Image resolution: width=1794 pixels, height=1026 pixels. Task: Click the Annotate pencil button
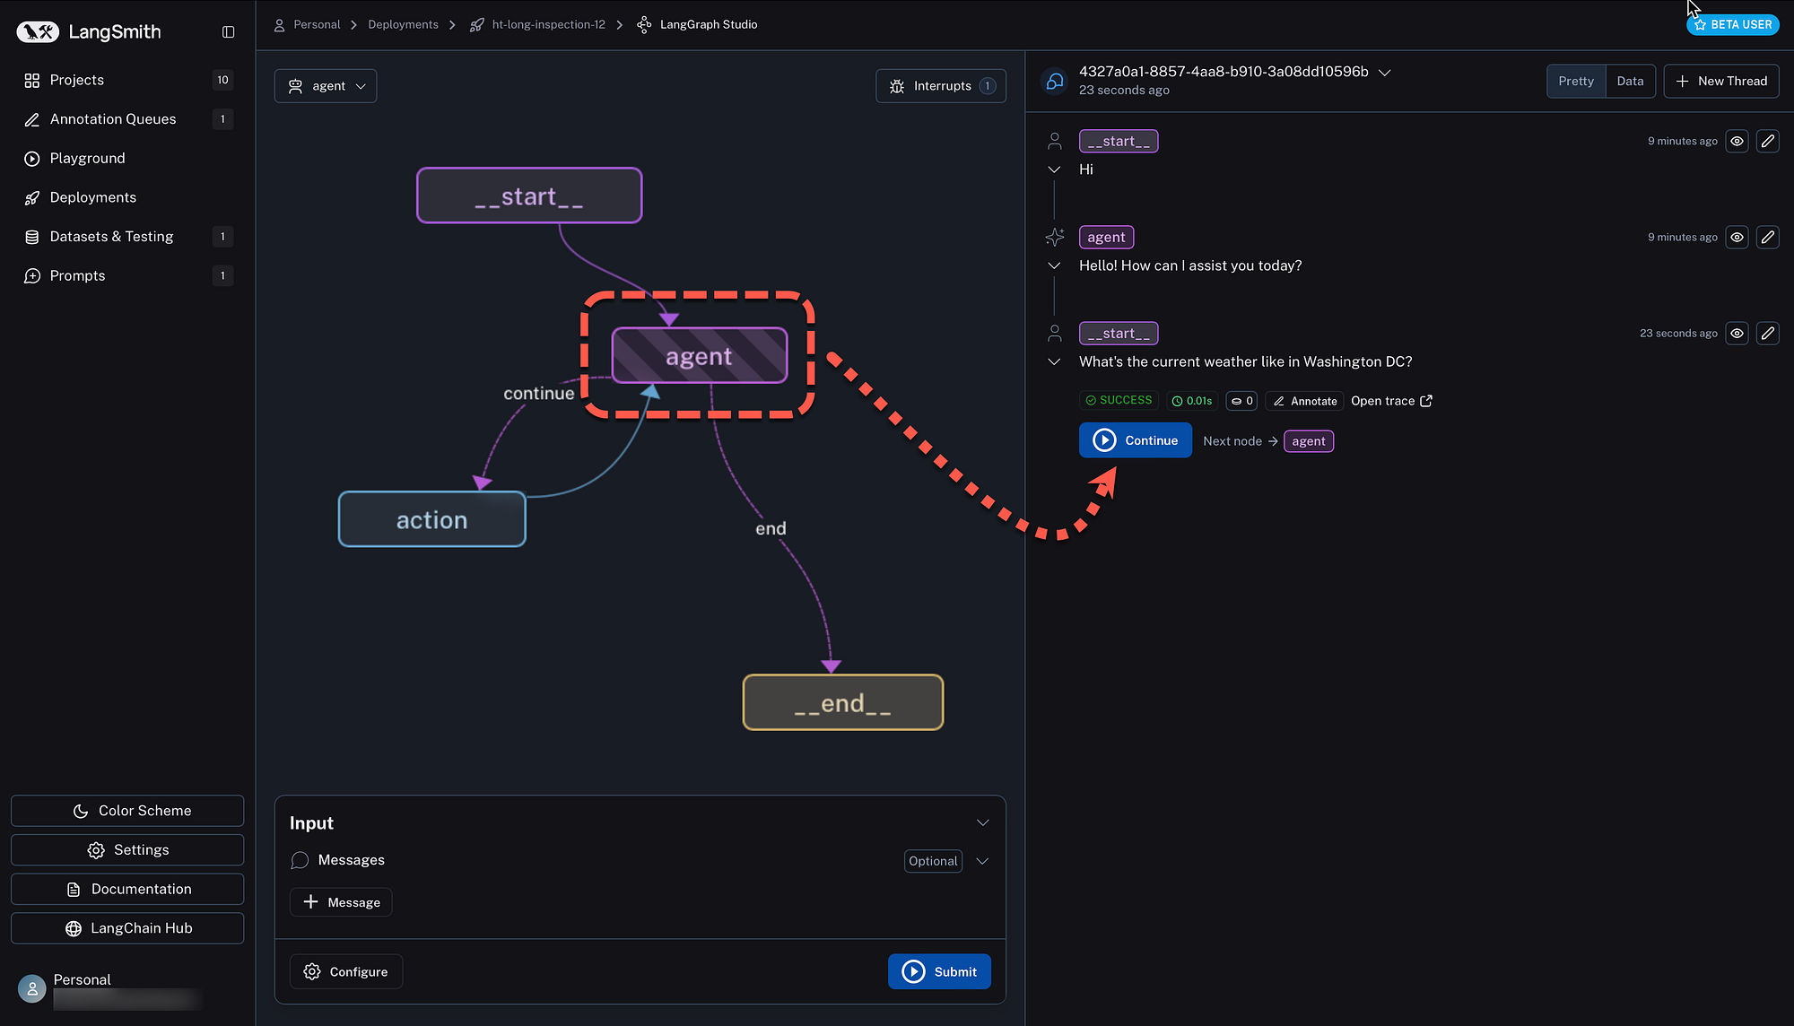(1304, 401)
